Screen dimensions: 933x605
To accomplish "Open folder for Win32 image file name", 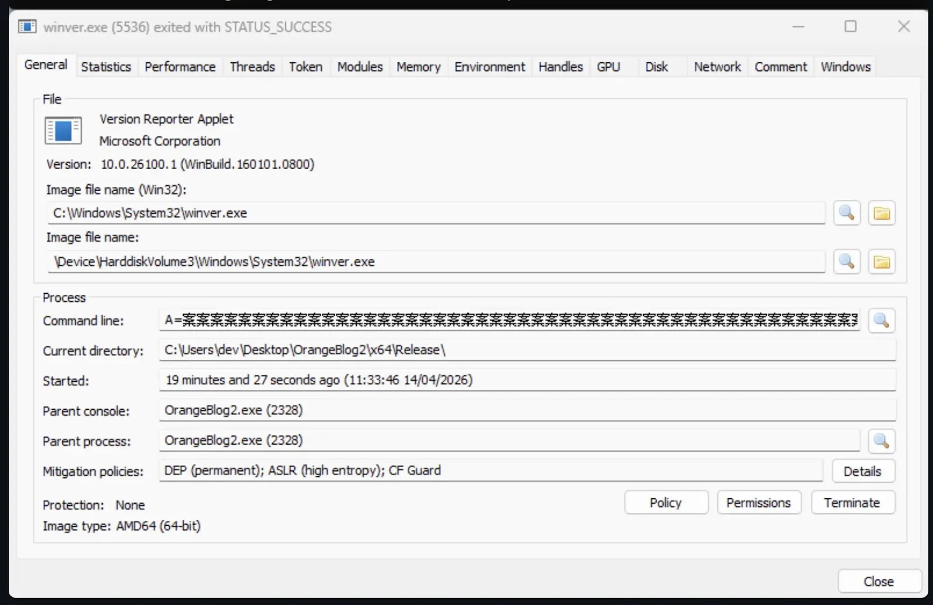I will (x=882, y=213).
